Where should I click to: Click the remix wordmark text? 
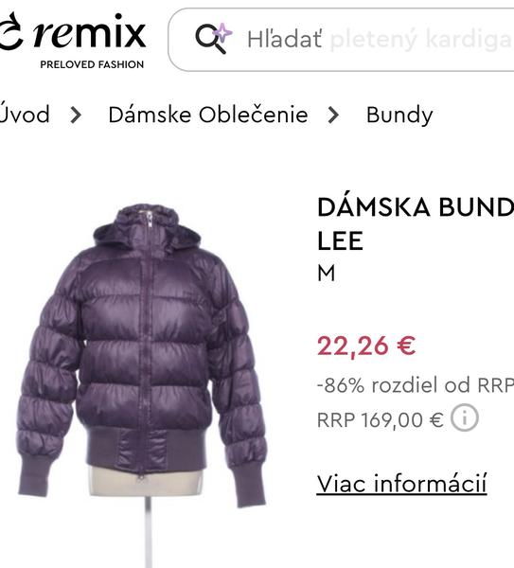[x=90, y=32]
